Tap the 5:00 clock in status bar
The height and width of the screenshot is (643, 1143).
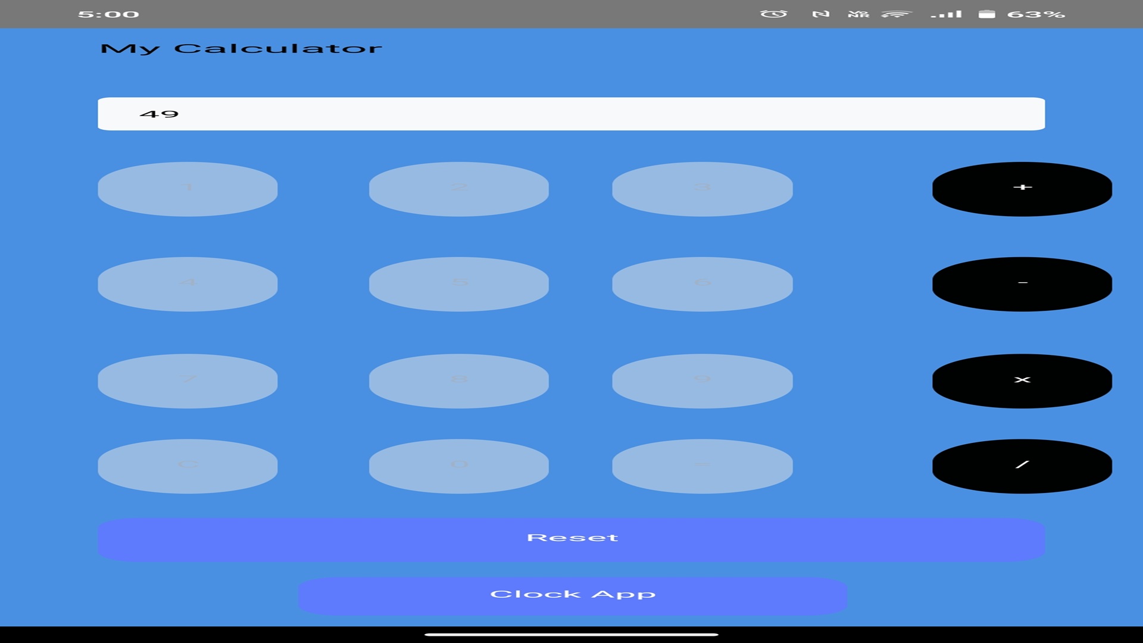coord(108,14)
